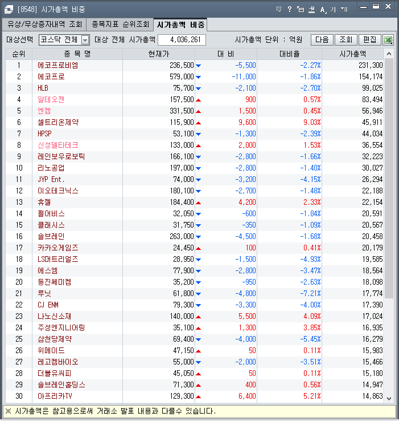Select stock 레인보우로보틱스 in the list
399x421 pixels.
[61, 156]
